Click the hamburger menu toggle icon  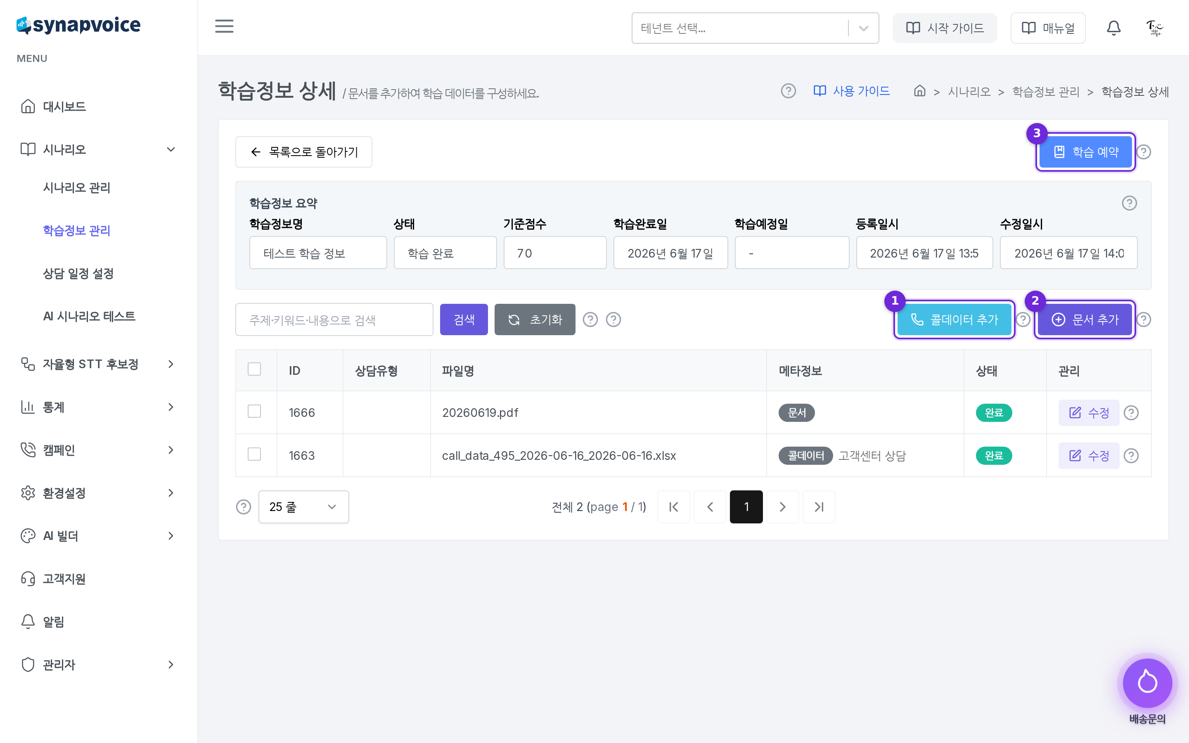[x=224, y=26]
